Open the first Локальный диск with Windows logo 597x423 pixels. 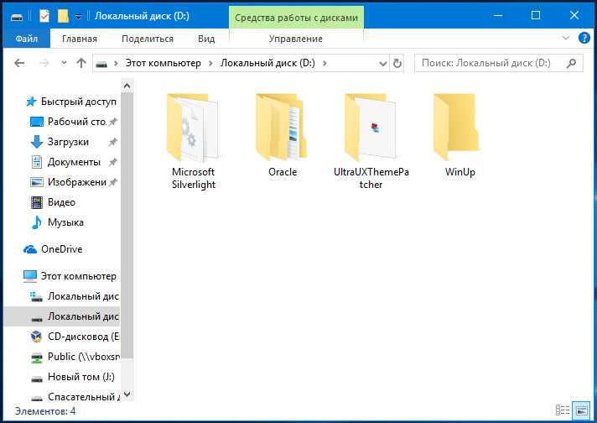[x=74, y=296]
